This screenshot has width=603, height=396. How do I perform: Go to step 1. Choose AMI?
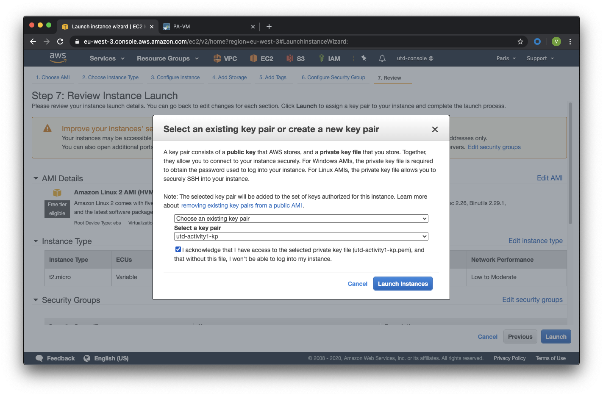point(53,78)
